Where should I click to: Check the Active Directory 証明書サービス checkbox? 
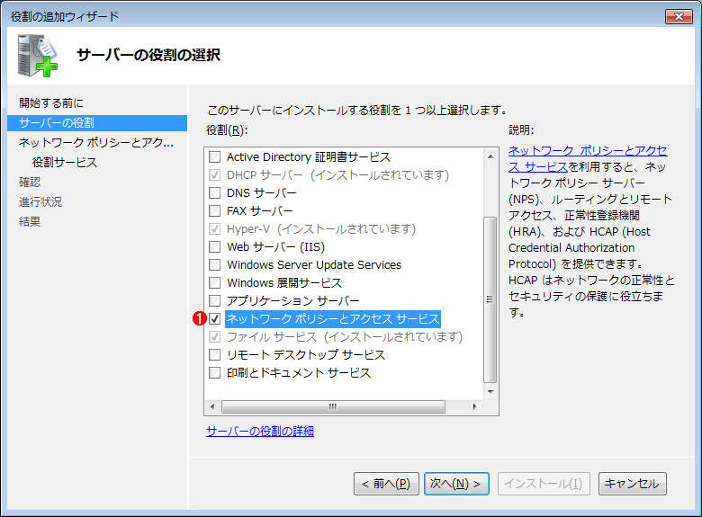pos(215,157)
